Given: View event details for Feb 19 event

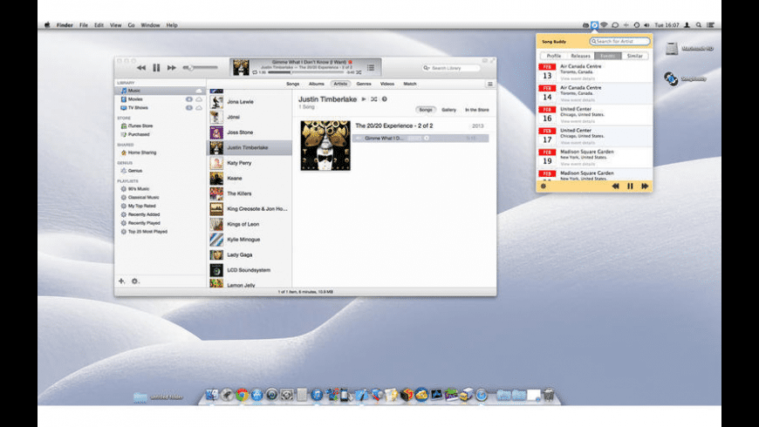Looking at the screenshot, I should click(x=578, y=164).
